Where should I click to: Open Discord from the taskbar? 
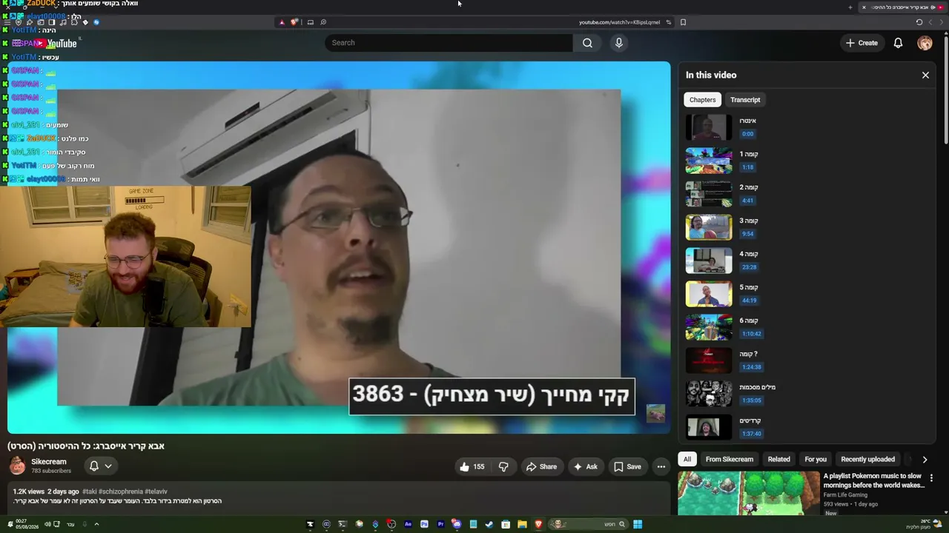pyautogui.click(x=457, y=524)
